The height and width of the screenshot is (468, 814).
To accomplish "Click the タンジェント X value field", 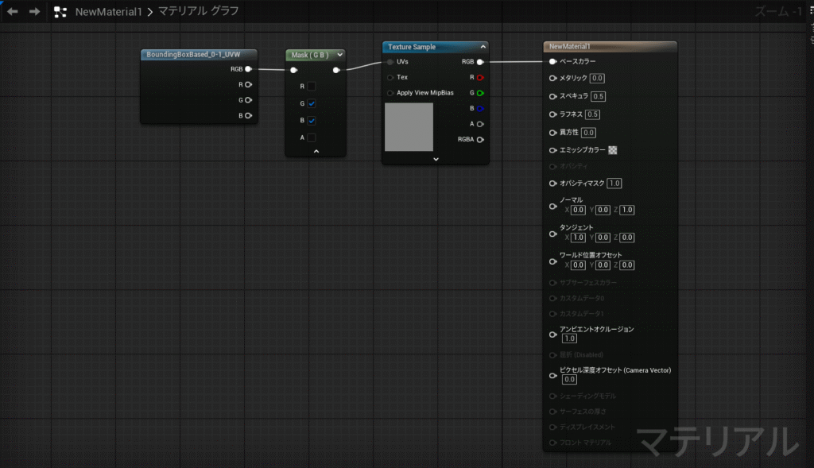I will [x=578, y=238].
